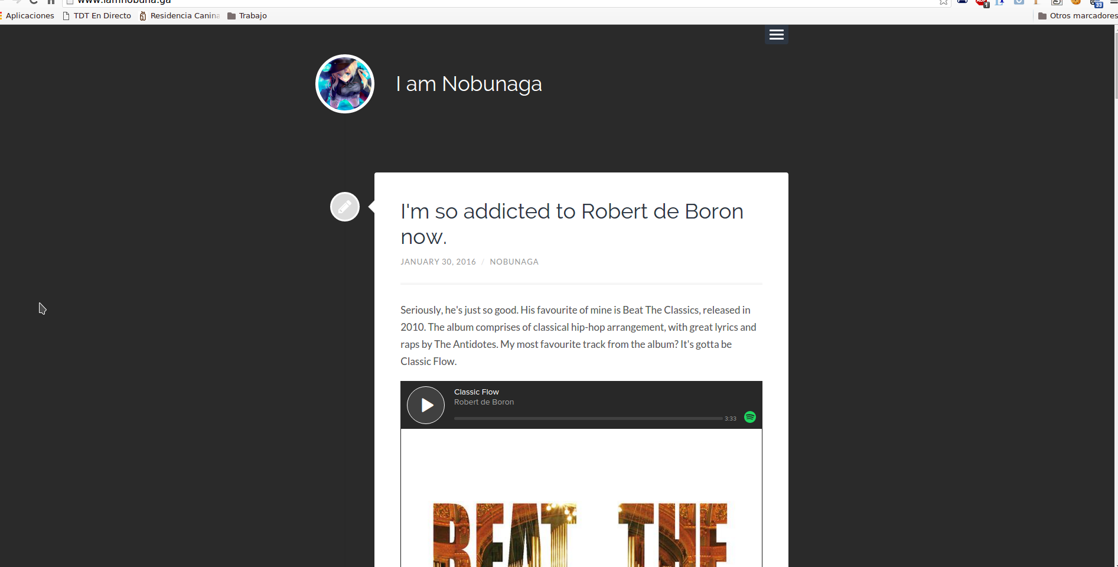Click the Classic Flow track title
Viewport: 1118px width, 567px height.
coord(477,392)
